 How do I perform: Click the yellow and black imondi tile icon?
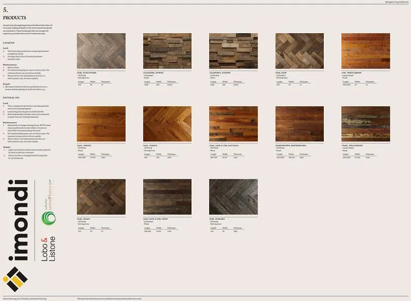point(15,279)
